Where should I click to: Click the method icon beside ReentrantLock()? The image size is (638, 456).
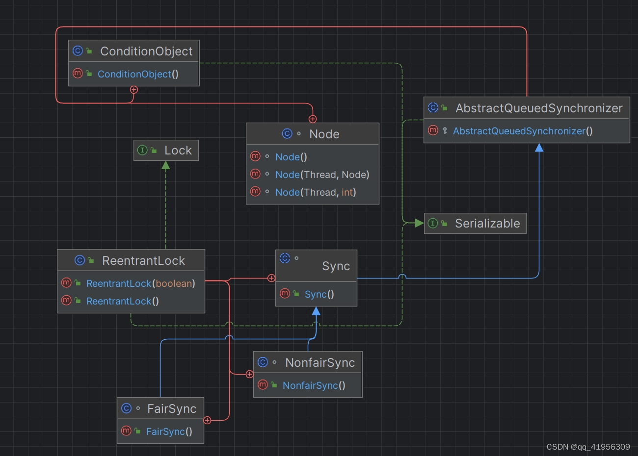pyautogui.click(x=66, y=301)
